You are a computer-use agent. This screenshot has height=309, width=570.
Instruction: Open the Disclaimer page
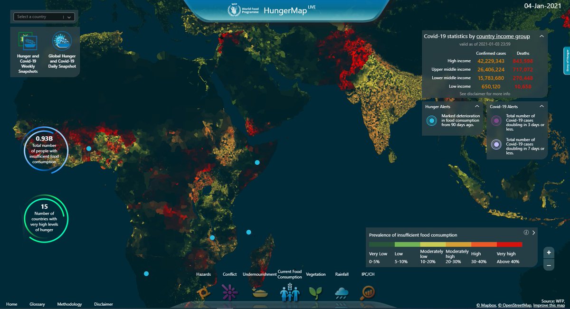(104, 304)
